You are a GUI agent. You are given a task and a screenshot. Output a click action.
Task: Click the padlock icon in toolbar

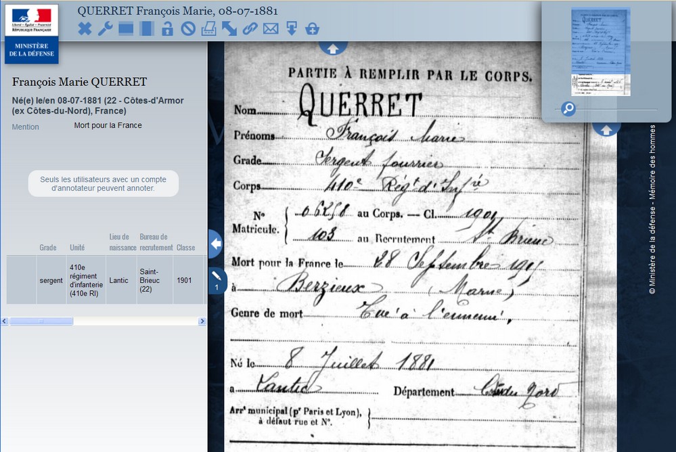167,28
